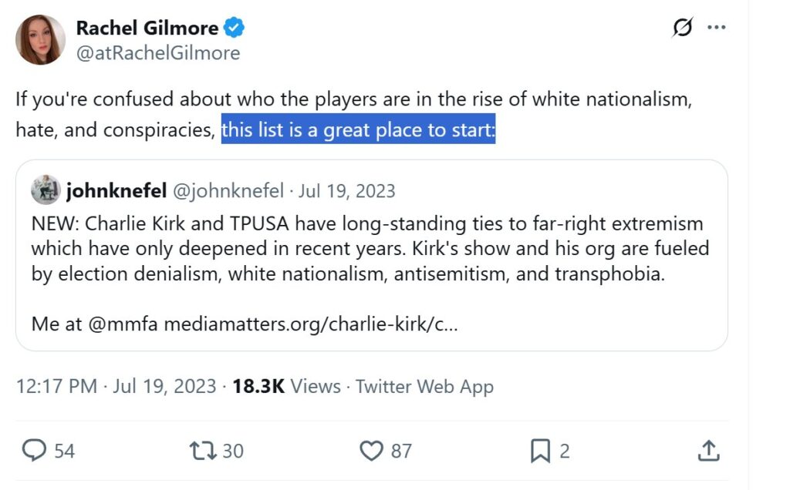Open Rachel Gilmore's profile picture
Viewport: 790px width, 490px height.
click(41, 40)
